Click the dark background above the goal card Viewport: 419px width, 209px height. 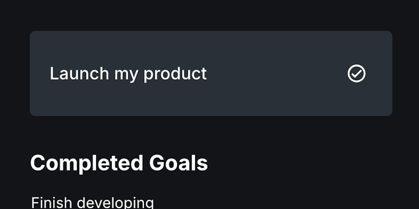[209, 14]
